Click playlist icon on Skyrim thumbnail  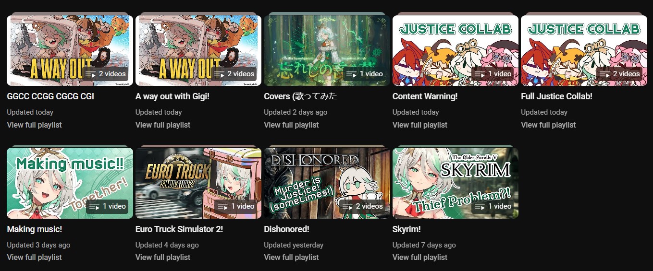[x=480, y=206]
